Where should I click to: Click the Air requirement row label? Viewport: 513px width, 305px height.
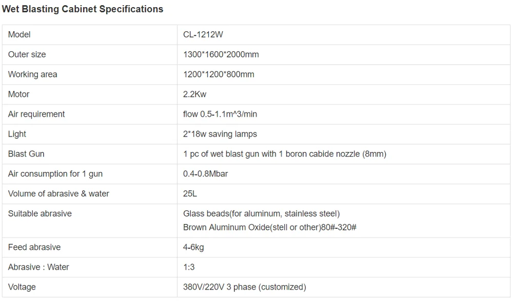click(36, 114)
